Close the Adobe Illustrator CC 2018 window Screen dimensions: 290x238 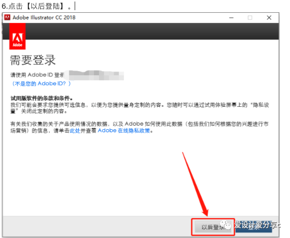coord(269,18)
